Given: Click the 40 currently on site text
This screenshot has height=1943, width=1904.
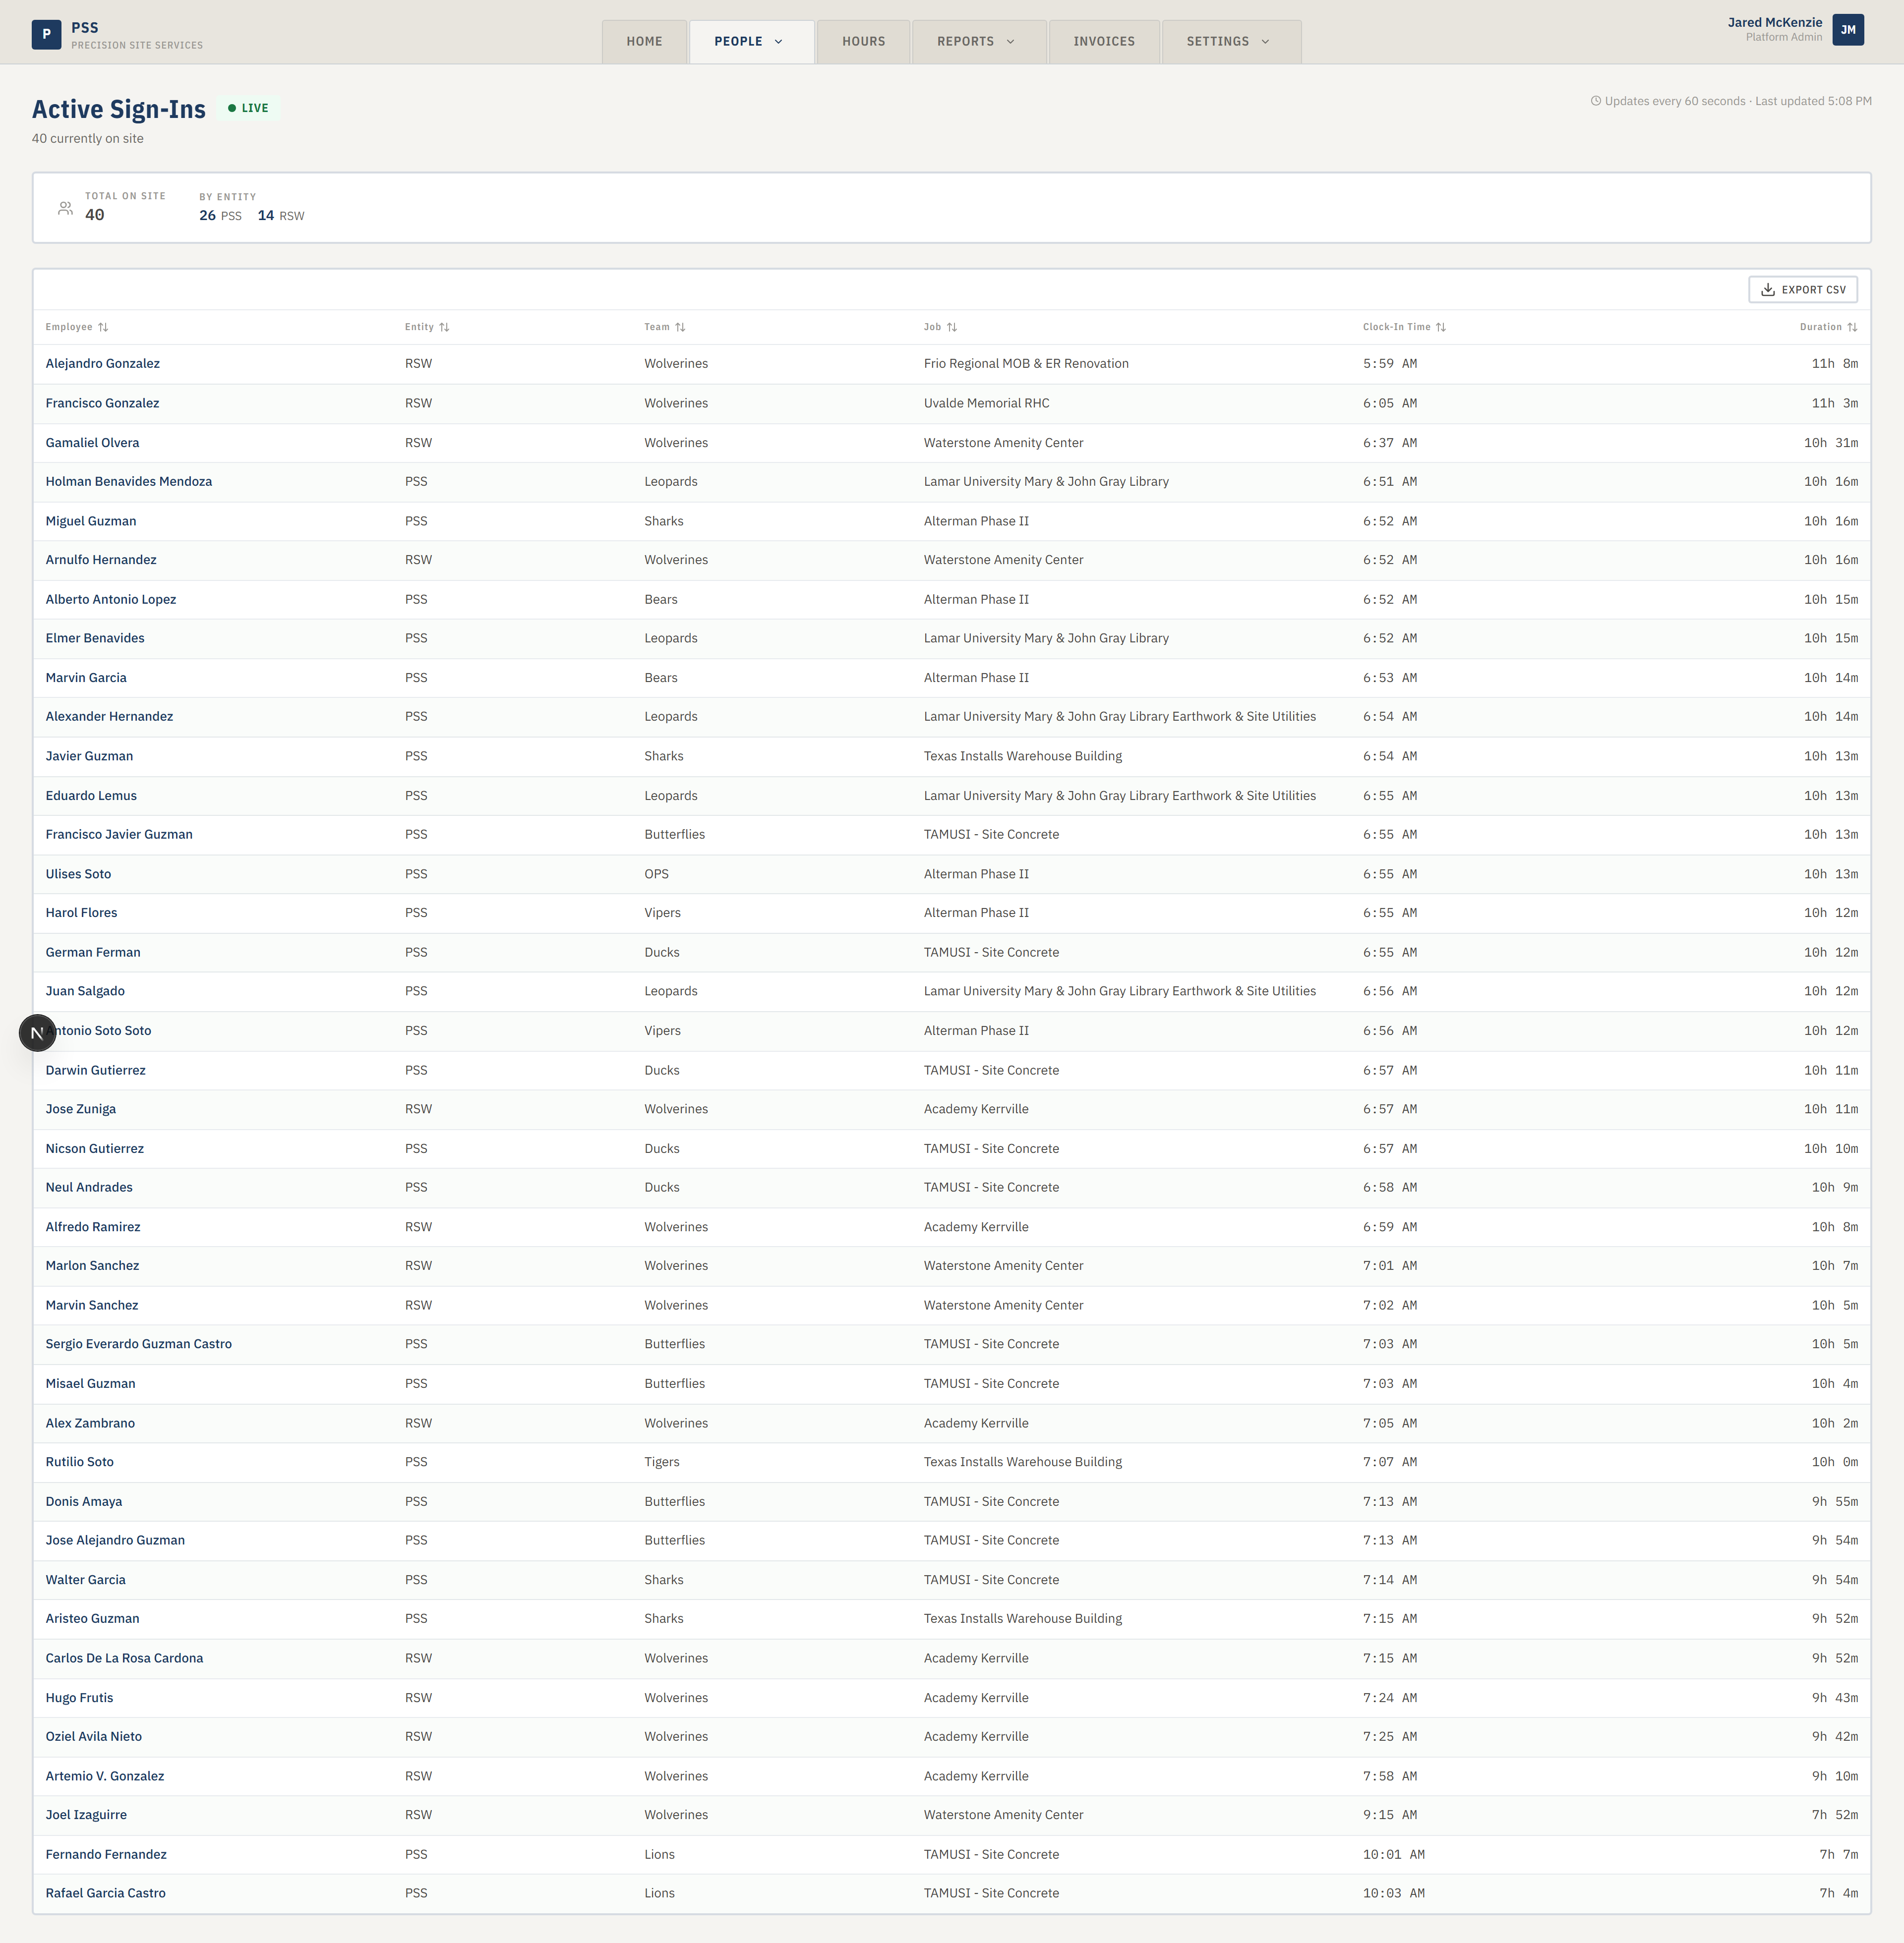Looking at the screenshot, I should point(87,139).
